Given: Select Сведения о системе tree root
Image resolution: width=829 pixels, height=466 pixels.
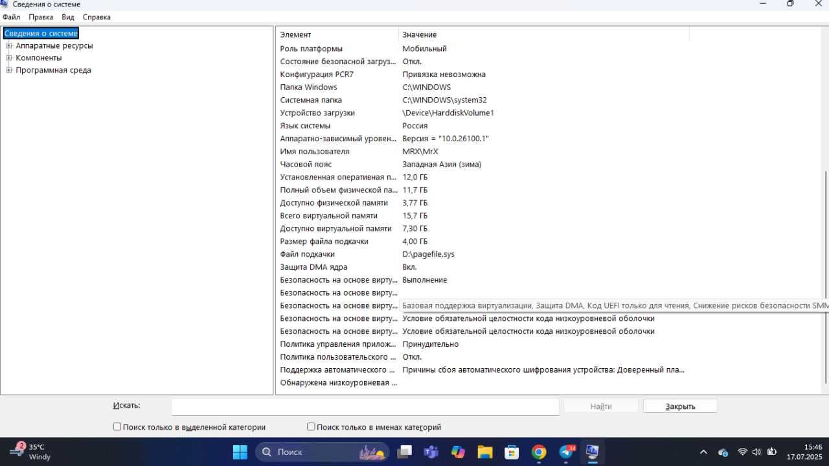Looking at the screenshot, I should [x=41, y=33].
